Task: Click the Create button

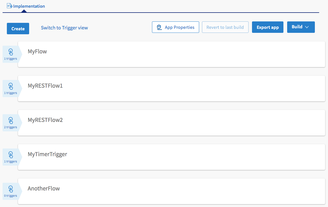Action: click(18, 29)
